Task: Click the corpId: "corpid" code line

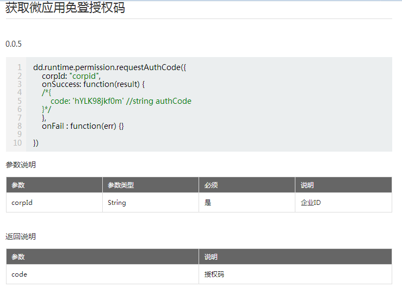Action: click(x=71, y=76)
